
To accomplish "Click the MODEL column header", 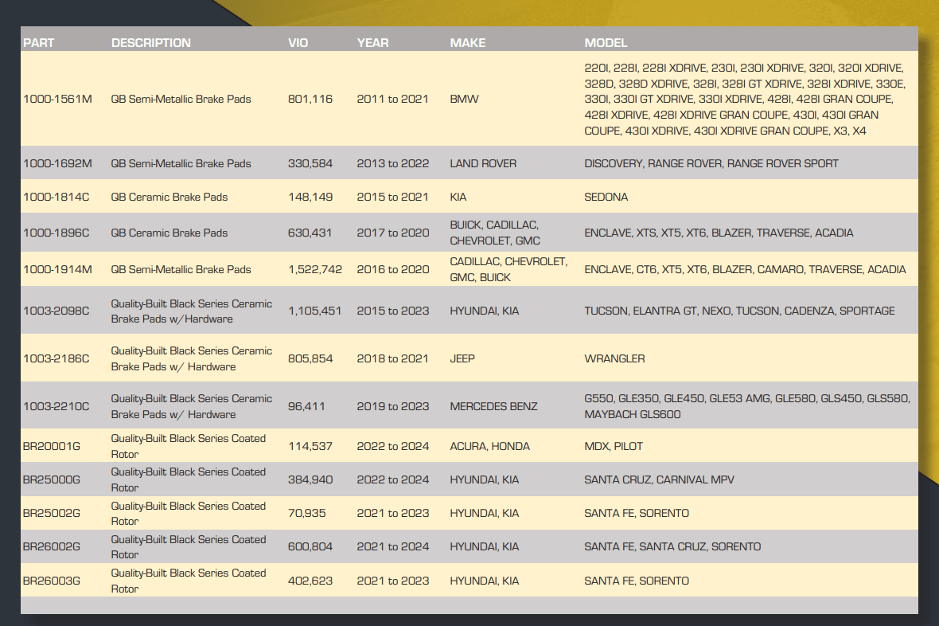I will pos(606,43).
